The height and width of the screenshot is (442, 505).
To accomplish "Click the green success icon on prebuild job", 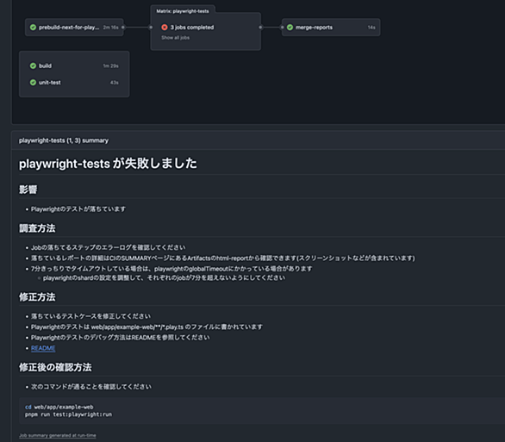I will pos(33,28).
